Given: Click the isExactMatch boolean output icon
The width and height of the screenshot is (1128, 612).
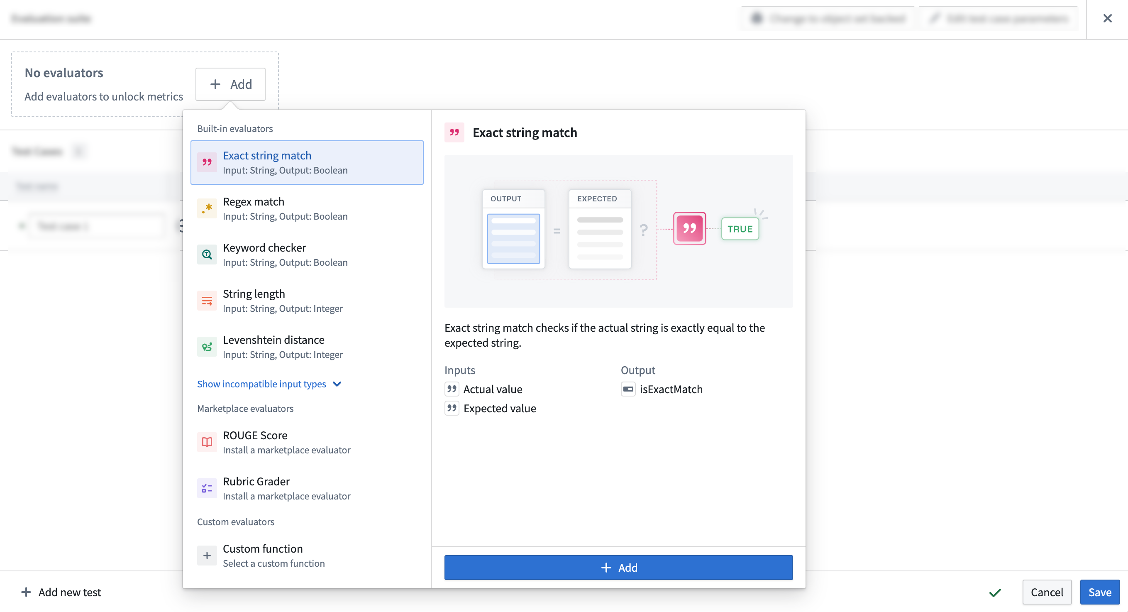Looking at the screenshot, I should pyautogui.click(x=628, y=389).
